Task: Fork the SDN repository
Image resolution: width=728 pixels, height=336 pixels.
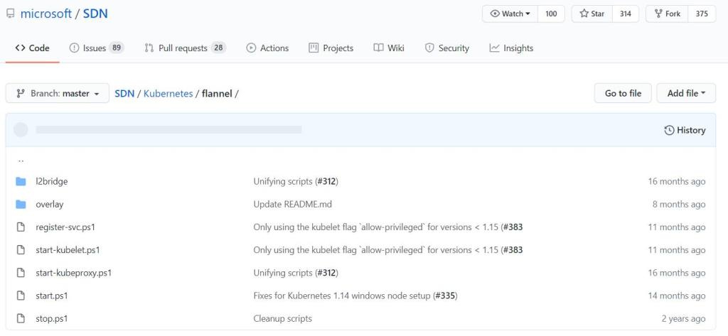Action: (x=667, y=13)
